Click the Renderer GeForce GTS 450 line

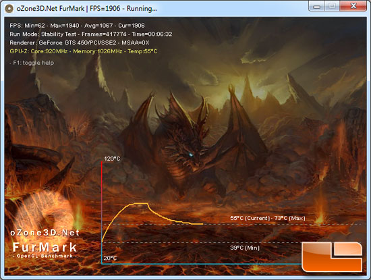click(x=80, y=43)
